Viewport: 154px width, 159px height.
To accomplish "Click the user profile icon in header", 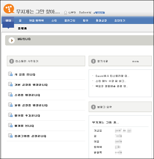I will [65, 13].
